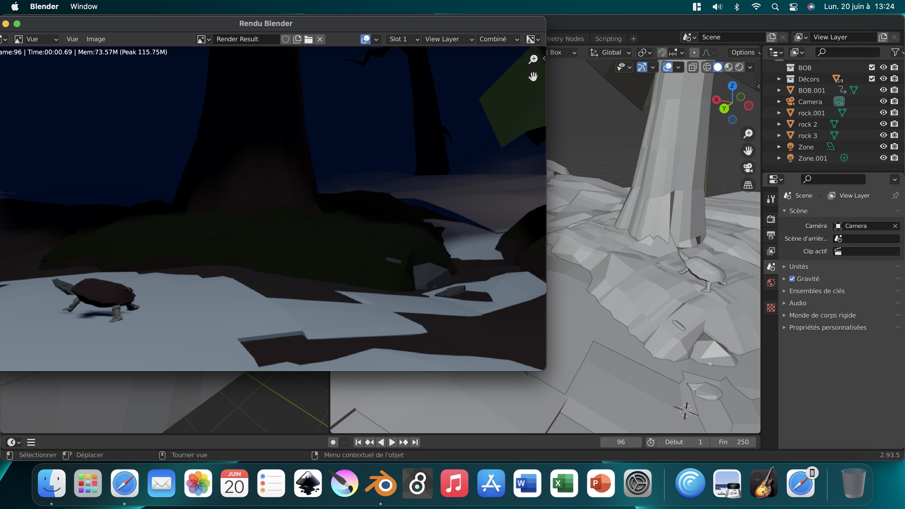This screenshot has width=905, height=509.
Task: Hide Camera object with eye icon
Action: 883,102
